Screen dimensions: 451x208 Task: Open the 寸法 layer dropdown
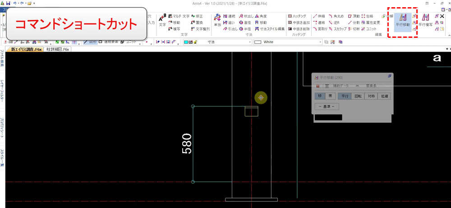216,42
